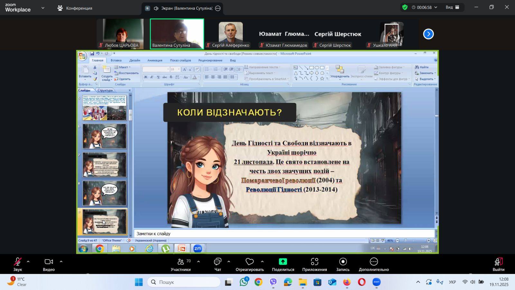Toggle the system volume icon in tray
Viewport: 515px width, 290px height.
pyautogui.click(x=473, y=282)
